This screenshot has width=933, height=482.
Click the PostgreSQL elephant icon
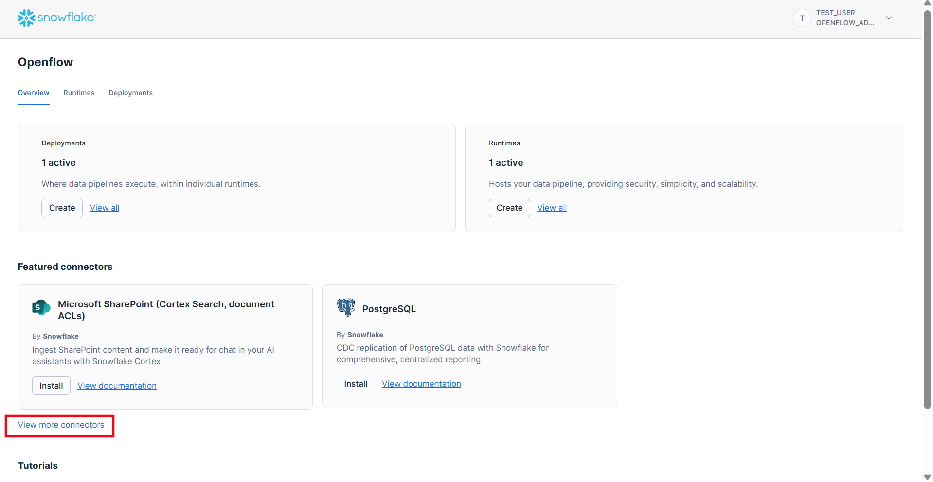tap(346, 307)
